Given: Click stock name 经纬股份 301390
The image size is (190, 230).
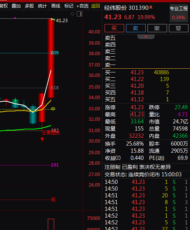Looking at the screenshot, I should 126,8.
